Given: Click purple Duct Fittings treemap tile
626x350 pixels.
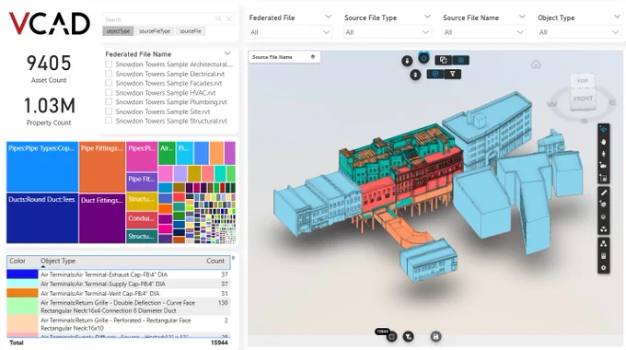Looking at the screenshot, I should point(102,218).
